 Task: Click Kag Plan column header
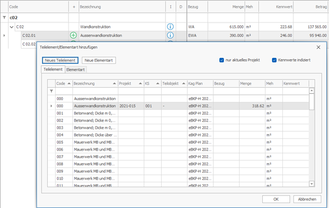(200, 84)
